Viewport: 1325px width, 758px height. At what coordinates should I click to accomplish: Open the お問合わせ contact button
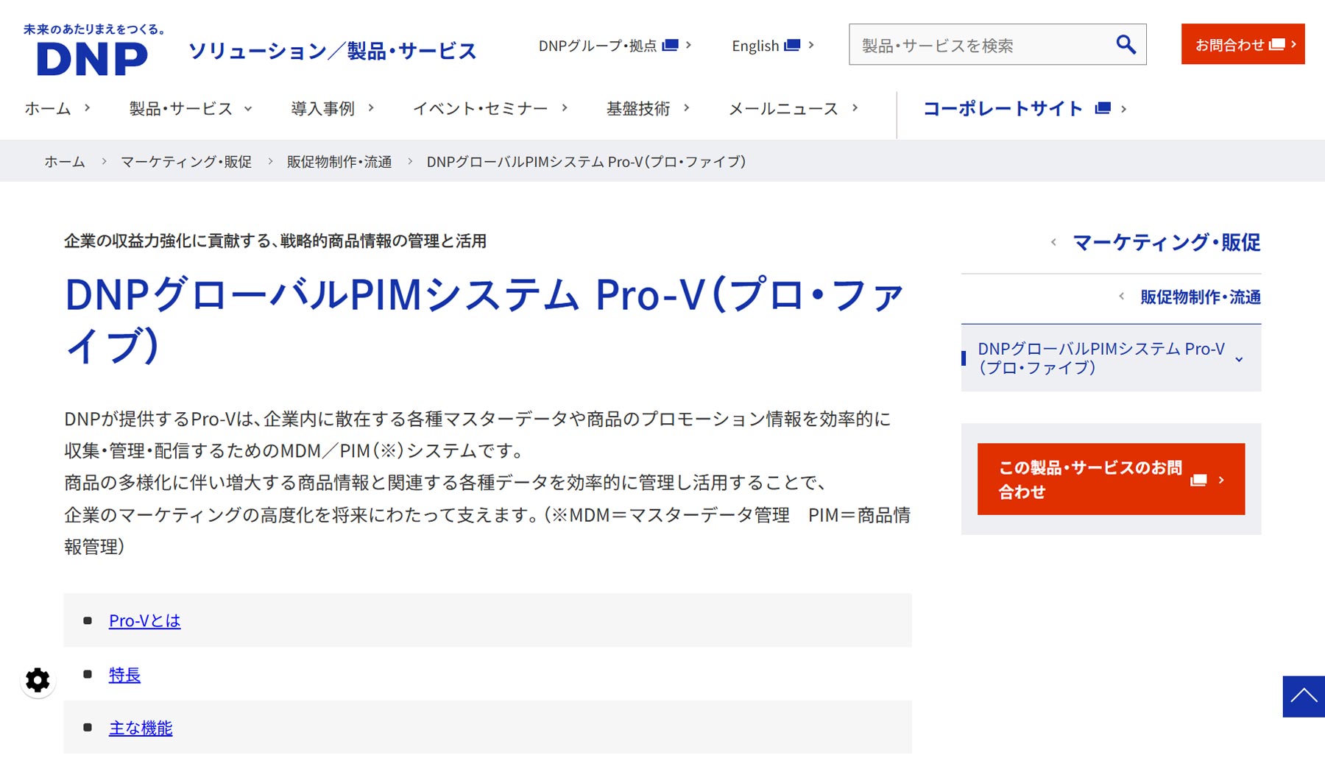1243,44
